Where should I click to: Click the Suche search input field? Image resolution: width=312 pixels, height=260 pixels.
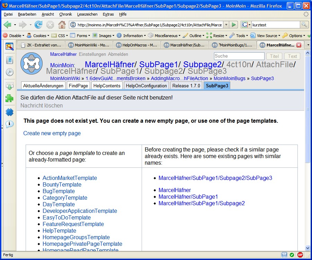click(x=239, y=56)
